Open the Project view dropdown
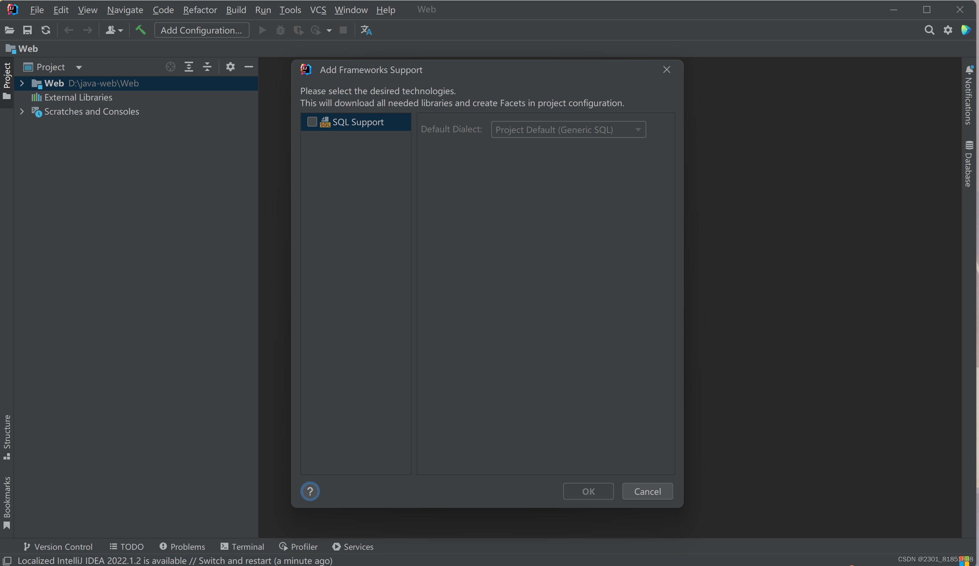 pos(79,67)
